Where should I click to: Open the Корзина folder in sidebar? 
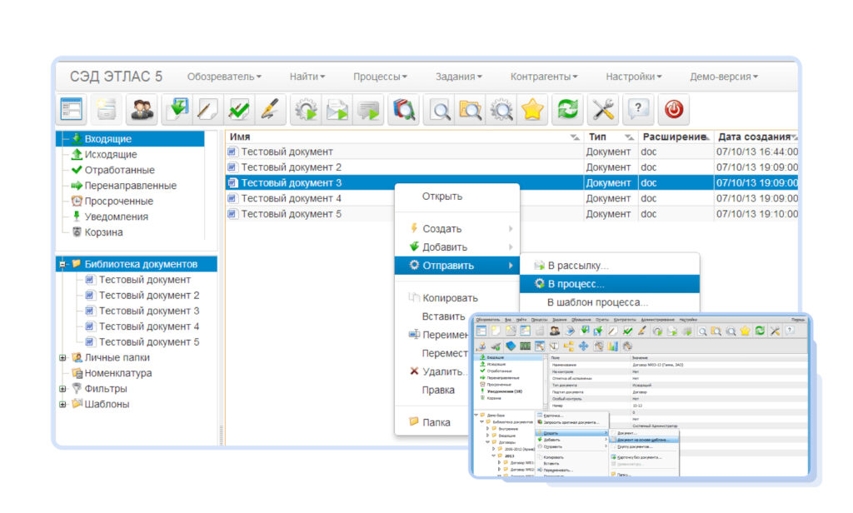103,232
